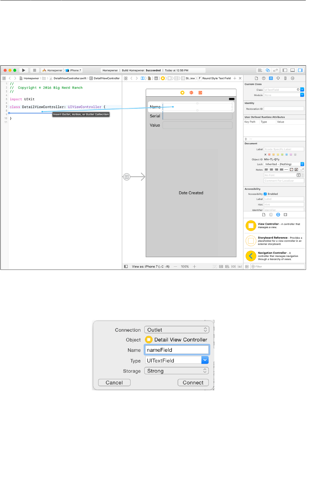
Task: Show the Media library
Action: (286, 214)
